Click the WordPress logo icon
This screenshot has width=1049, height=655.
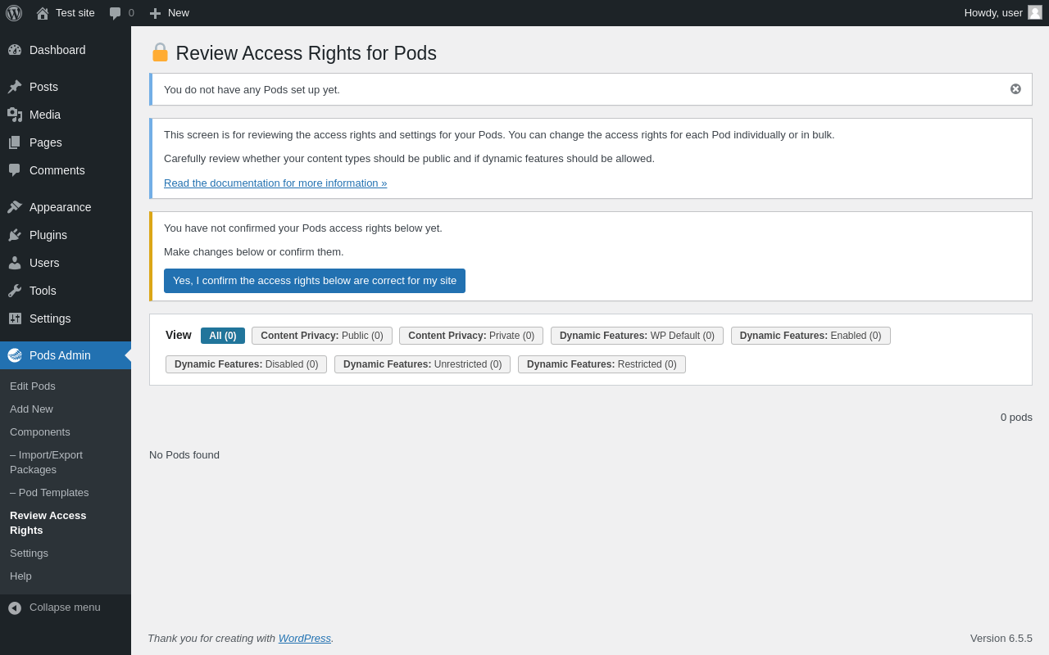14,13
